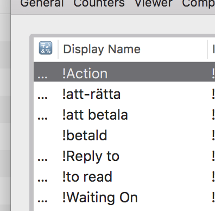
Task: Click the ellipsis cell beside !Waiting On
Action: (42, 201)
